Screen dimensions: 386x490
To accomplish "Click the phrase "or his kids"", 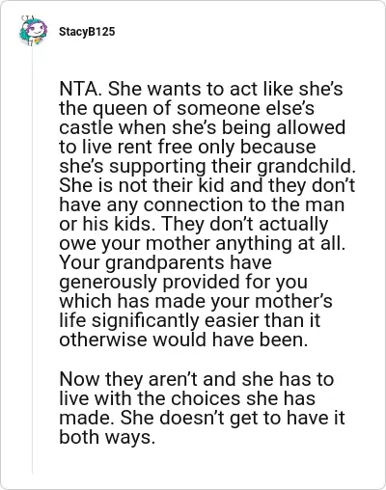I will click(105, 224).
